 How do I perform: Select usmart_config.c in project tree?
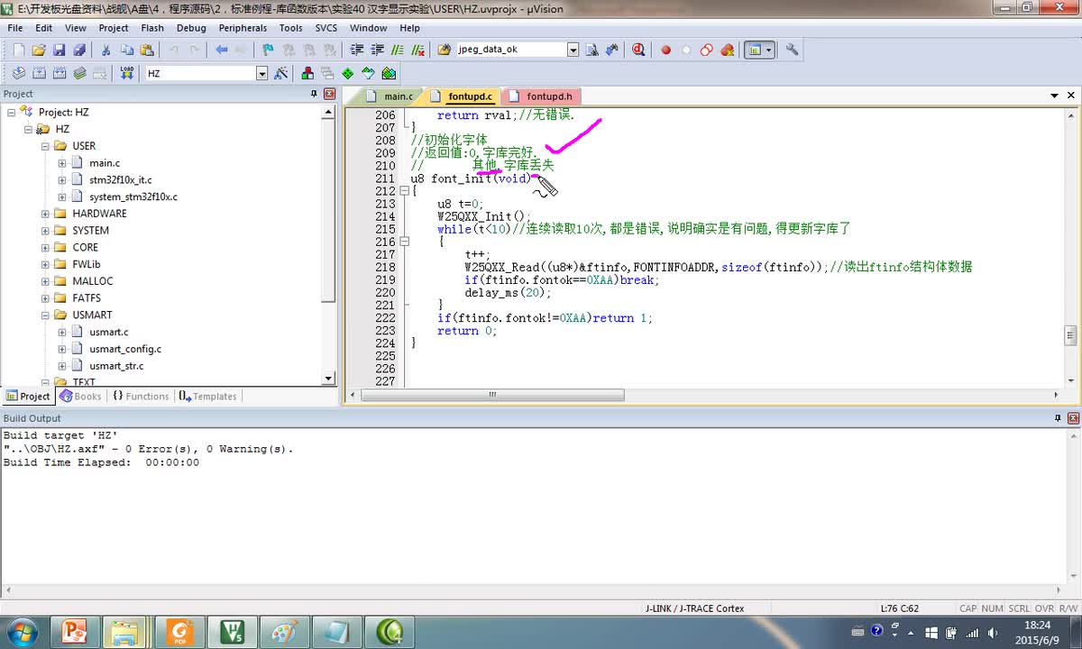pyautogui.click(x=125, y=349)
